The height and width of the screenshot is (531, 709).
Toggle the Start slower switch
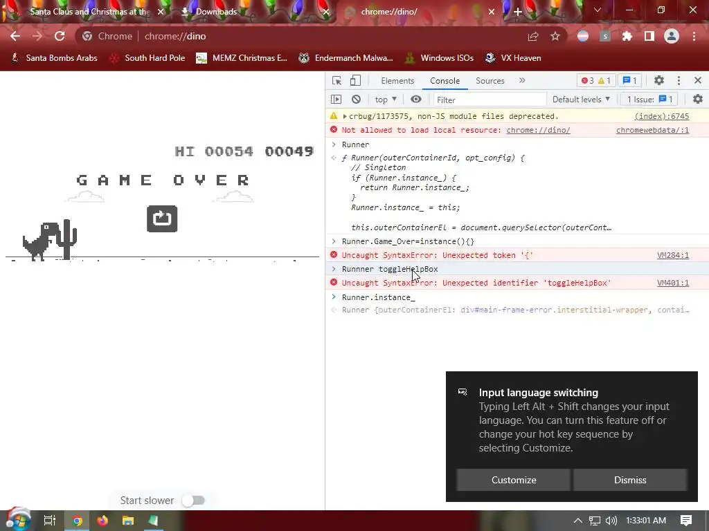(x=194, y=501)
